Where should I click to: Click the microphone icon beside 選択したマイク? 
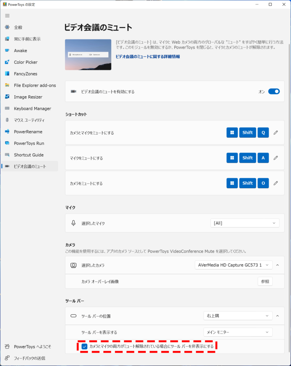click(x=73, y=223)
